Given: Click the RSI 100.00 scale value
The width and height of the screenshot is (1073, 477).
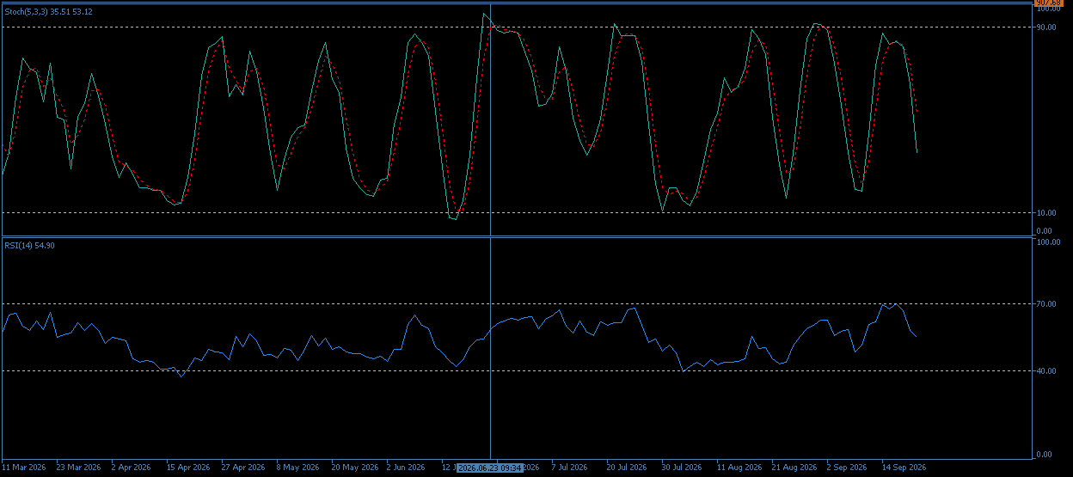Looking at the screenshot, I should point(1047,242).
